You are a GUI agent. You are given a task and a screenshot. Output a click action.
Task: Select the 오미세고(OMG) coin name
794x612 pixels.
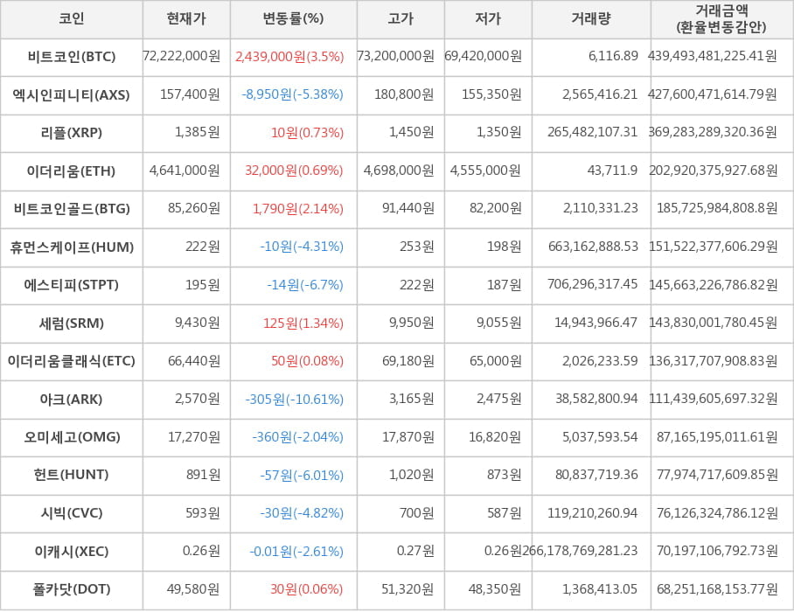pos(72,437)
